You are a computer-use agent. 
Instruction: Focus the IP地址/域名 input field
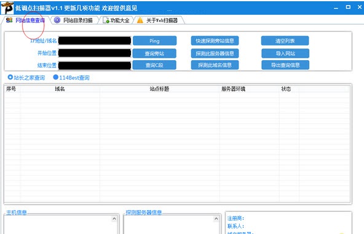(95, 41)
